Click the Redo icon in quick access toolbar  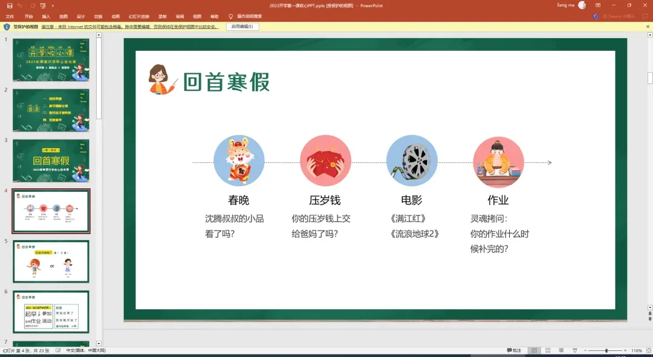(32, 6)
